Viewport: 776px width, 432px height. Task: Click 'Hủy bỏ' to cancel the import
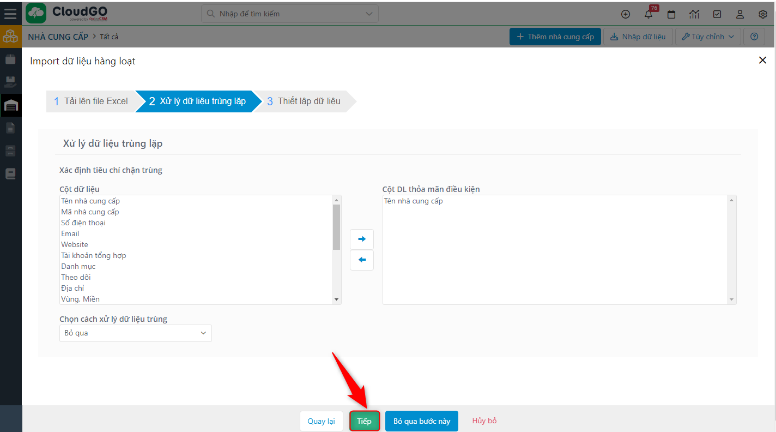[x=484, y=421]
